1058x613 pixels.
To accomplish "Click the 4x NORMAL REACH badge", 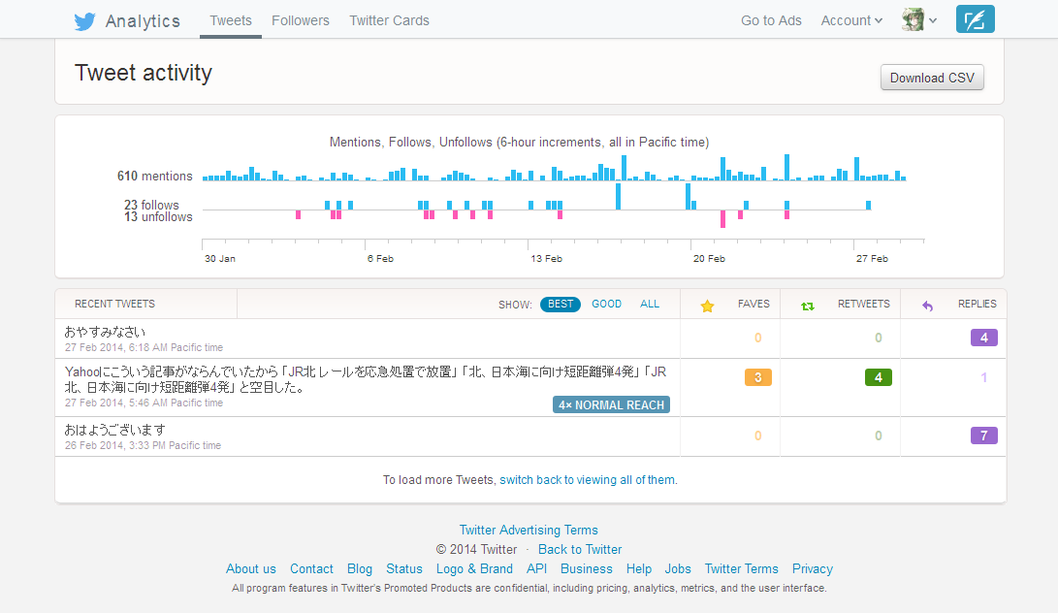I will click(611, 404).
